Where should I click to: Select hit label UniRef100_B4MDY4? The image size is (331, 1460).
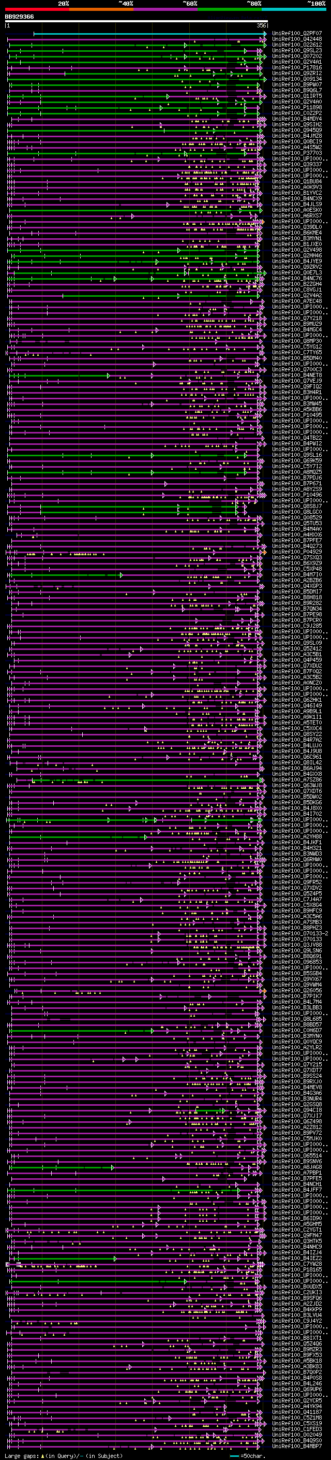click(297, 119)
